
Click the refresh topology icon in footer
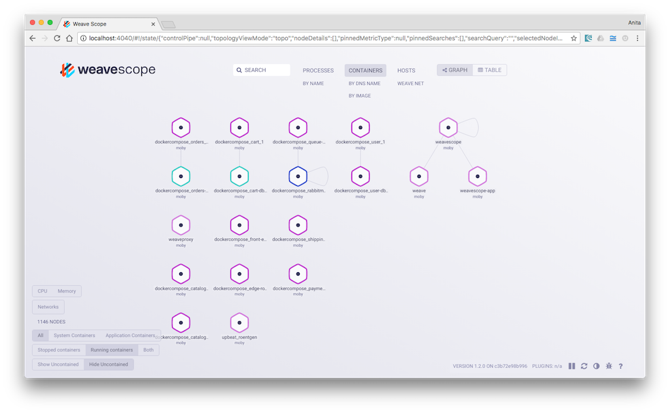point(584,366)
